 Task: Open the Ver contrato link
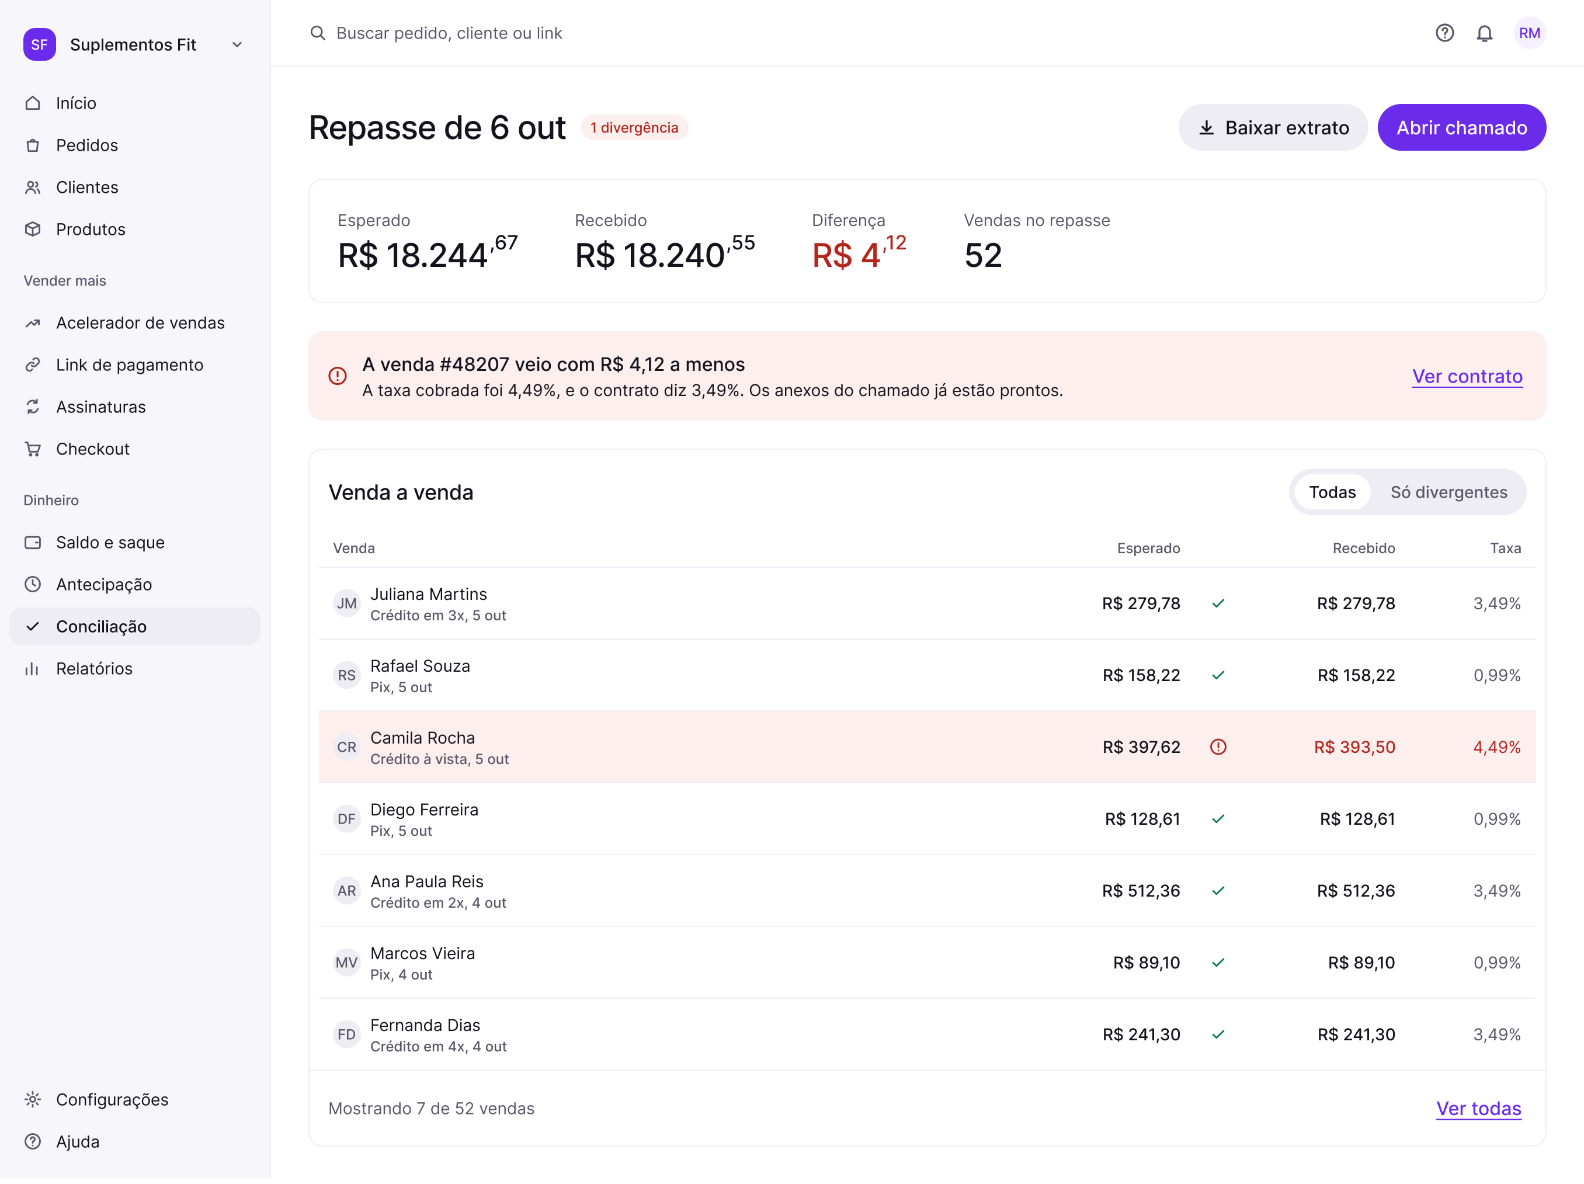(1467, 376)
